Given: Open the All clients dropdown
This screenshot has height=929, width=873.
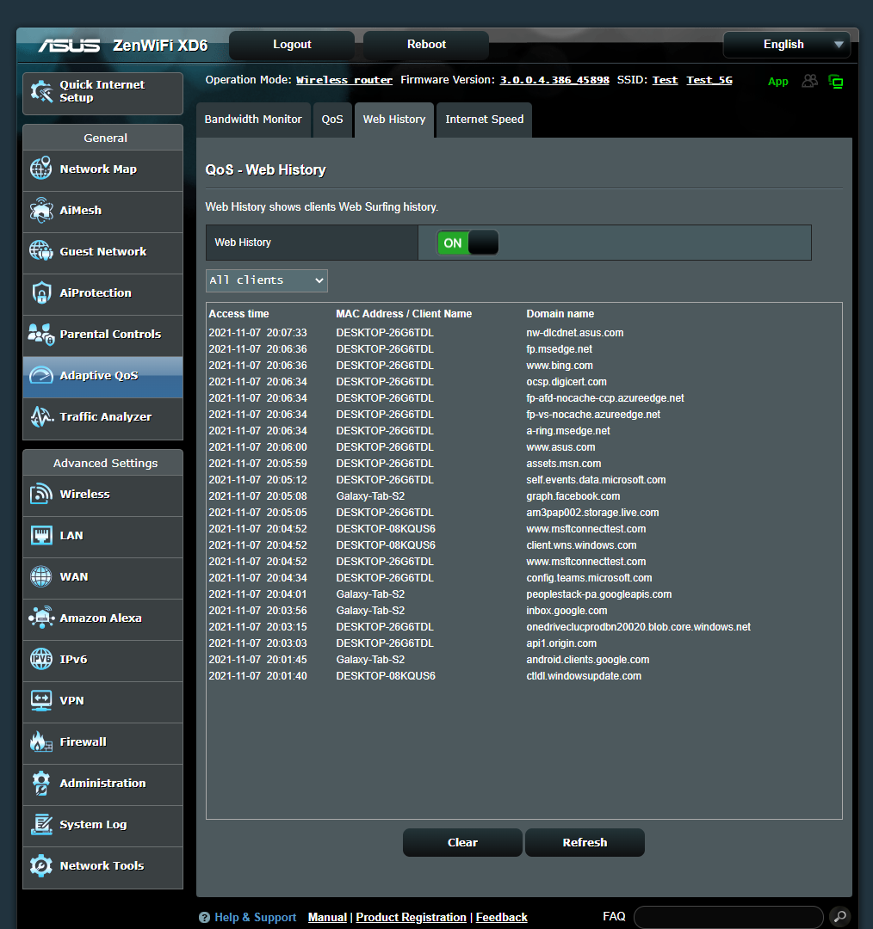Looking at the screenshot, I should pos(267,280).
